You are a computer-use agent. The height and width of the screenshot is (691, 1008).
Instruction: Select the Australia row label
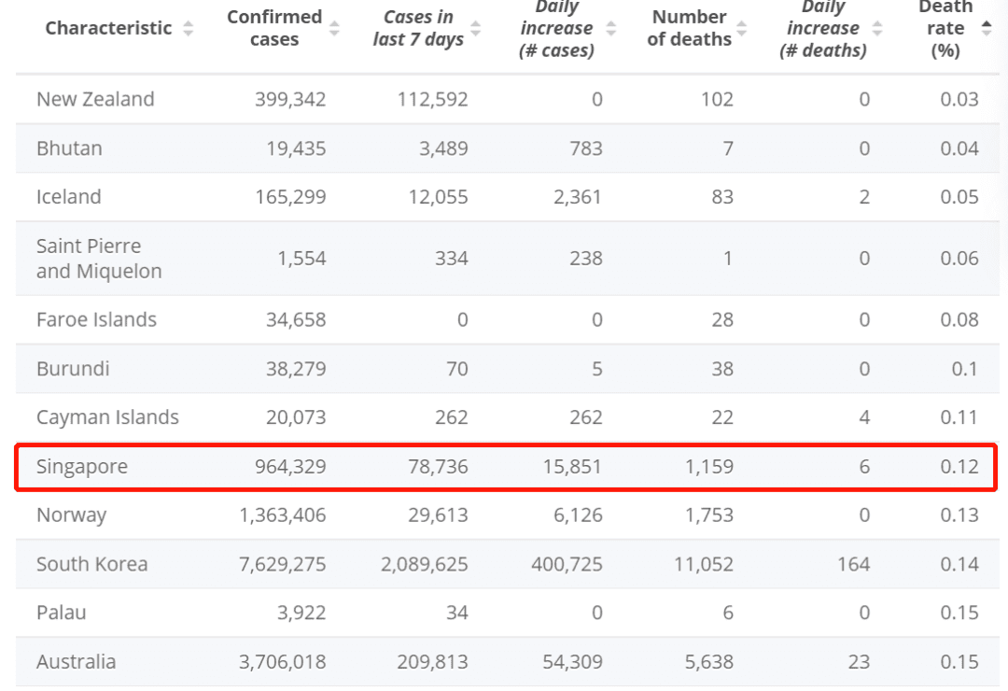(x=77, y=662)
